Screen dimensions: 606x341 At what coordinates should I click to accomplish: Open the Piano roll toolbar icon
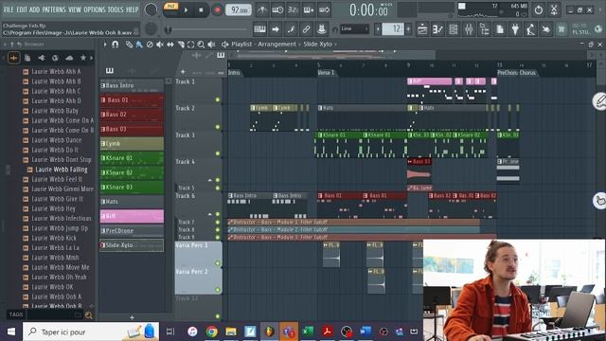(x=437, y=29)
